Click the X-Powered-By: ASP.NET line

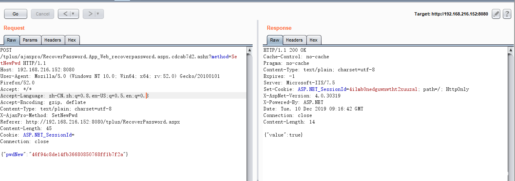point(293,102)
